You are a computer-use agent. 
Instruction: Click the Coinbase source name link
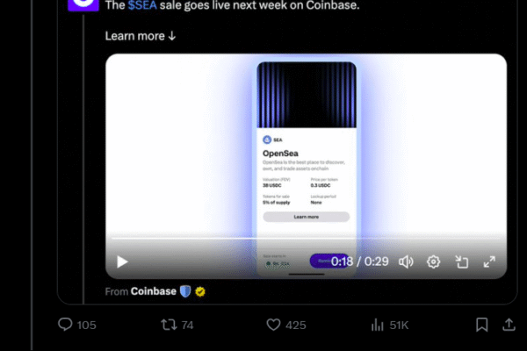pyautogui.click(x=153, y=291)
